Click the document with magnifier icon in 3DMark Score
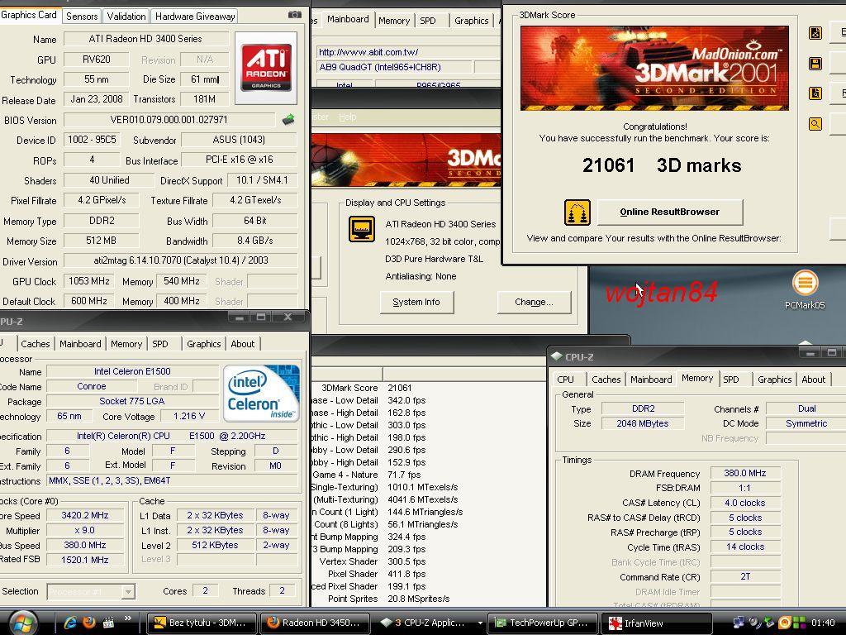 click(815, 93)
